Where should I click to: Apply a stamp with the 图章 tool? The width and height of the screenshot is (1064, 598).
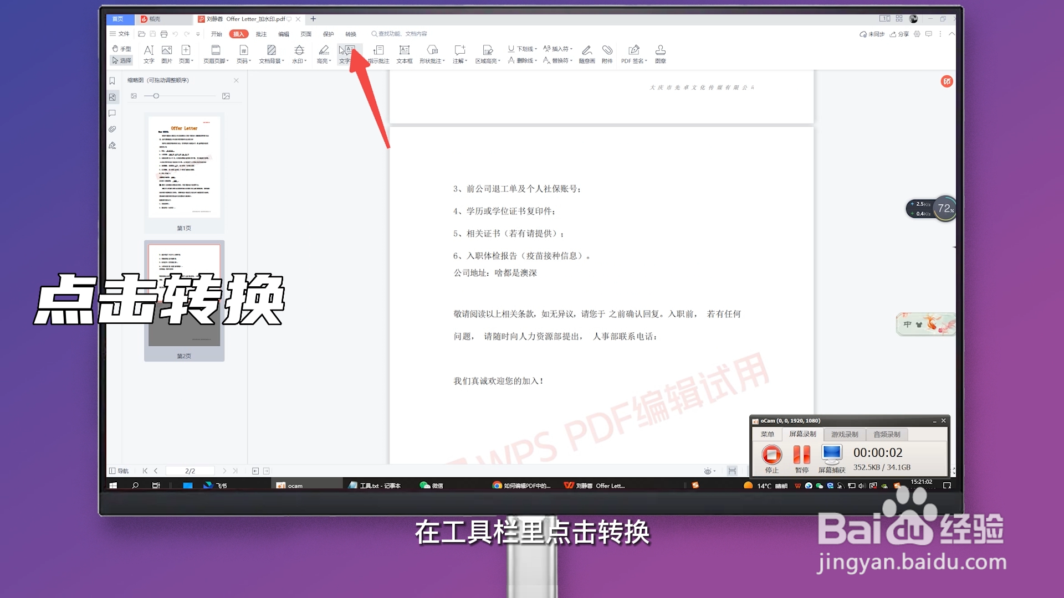point(661,54)
